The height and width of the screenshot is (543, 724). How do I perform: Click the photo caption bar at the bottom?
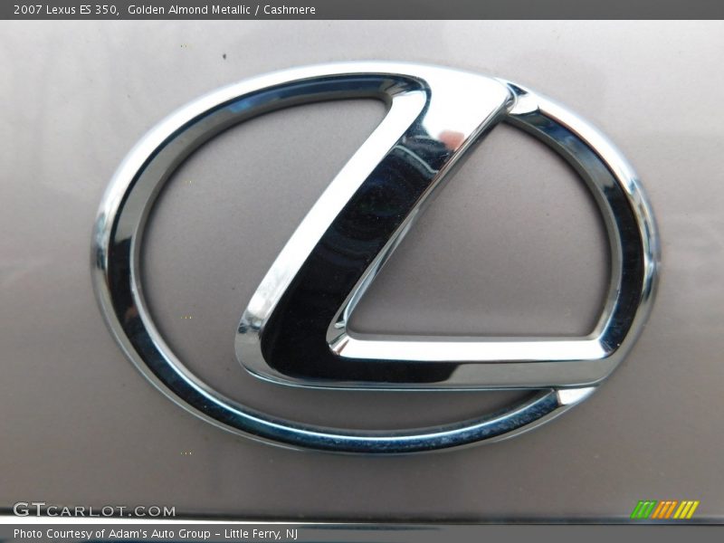(x=362, y=534)
